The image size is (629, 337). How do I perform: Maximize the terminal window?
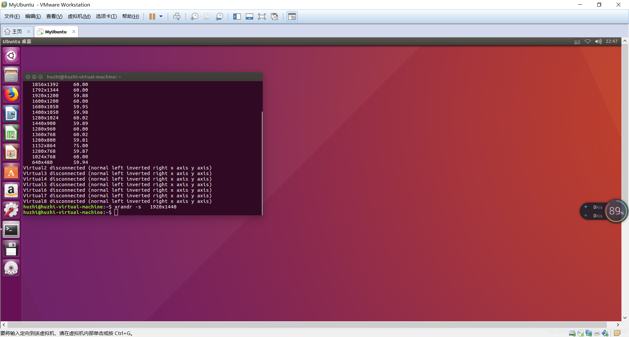41,77
